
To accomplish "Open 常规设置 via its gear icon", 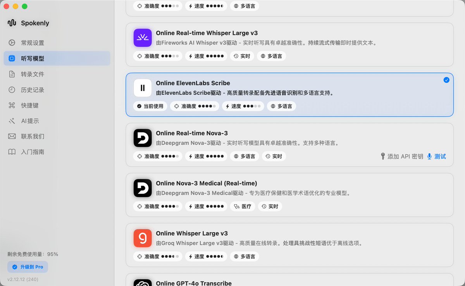I will point(12,43).
